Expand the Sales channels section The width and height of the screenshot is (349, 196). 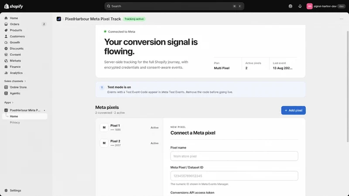pos(15,81)
